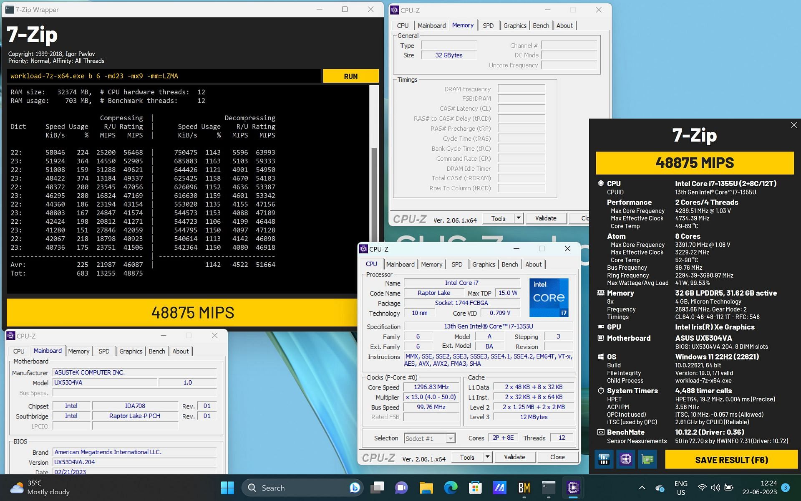This screenshot has width=801, height=501.
Task: Close the BenchMate 7-Zip result panel
Action: pos(793,125)
